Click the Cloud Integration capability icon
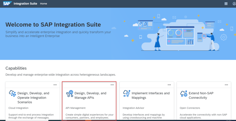Image resolution: width=236 pixels, height=121 pixels. [x=12, y=94]
